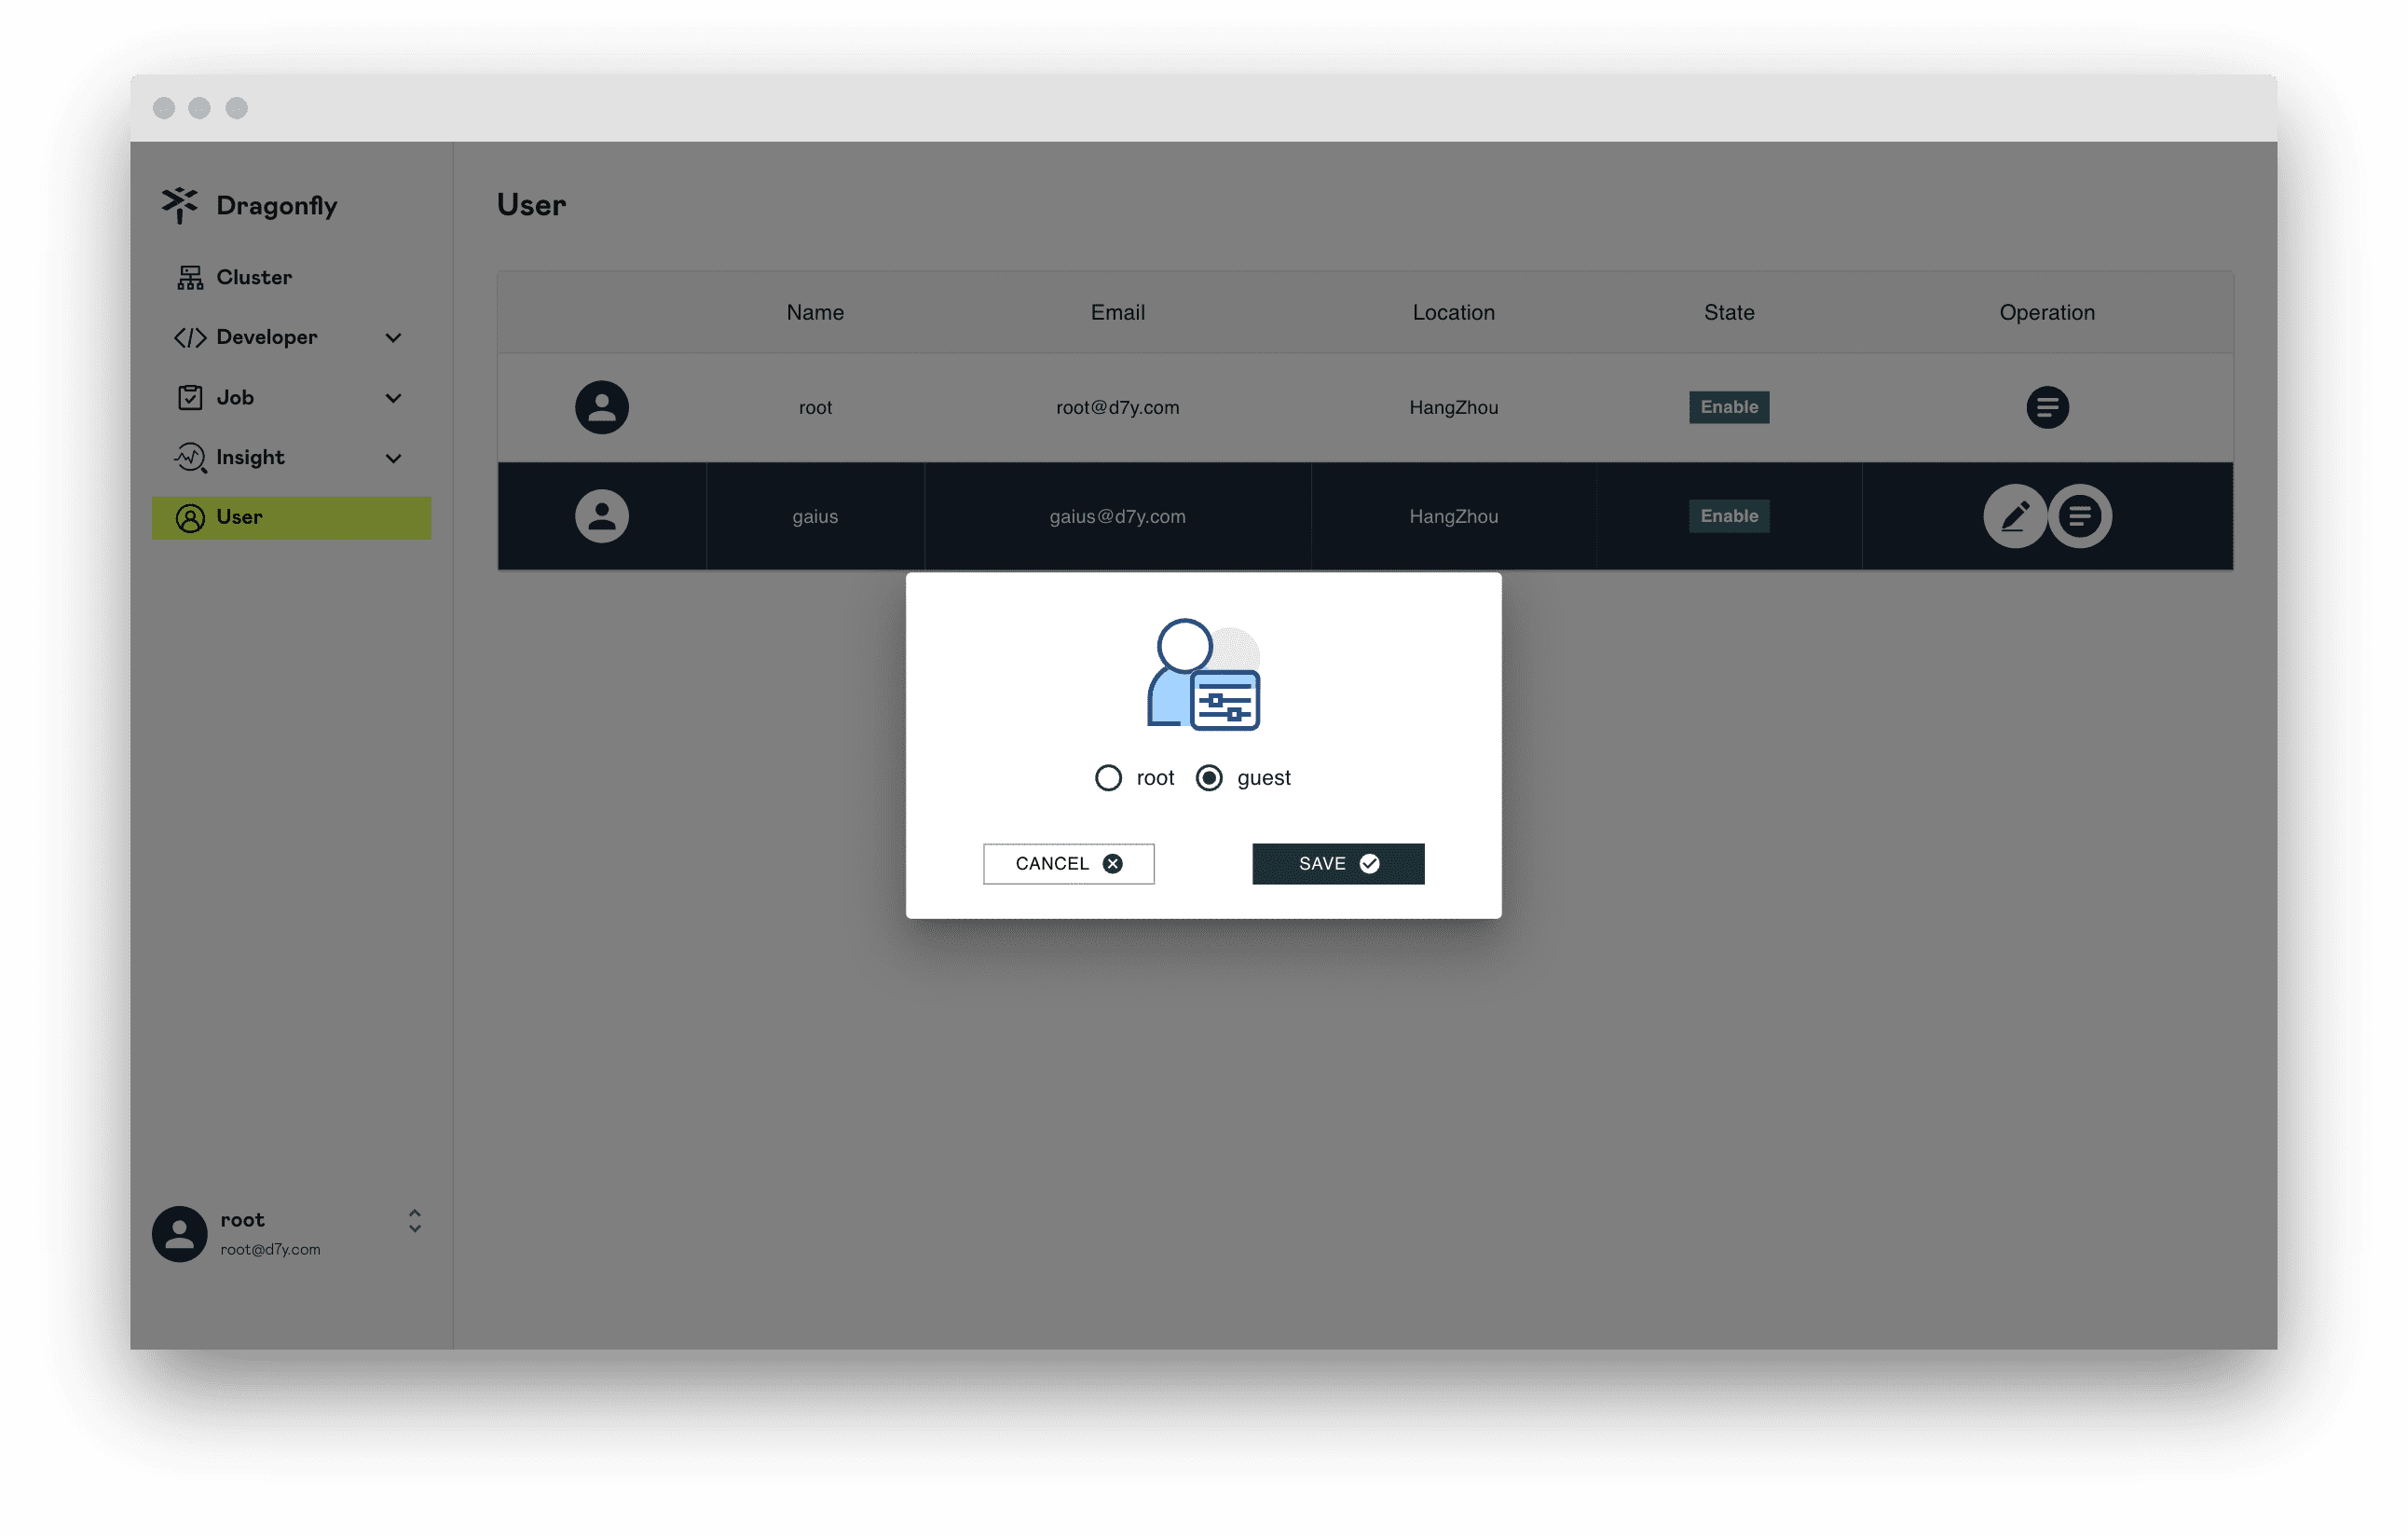
Task: Click the CANCEL button in dialog
Action: [x=1069, y=864]
